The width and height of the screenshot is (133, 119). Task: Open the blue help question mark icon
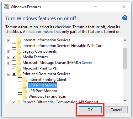pos(125,18)
